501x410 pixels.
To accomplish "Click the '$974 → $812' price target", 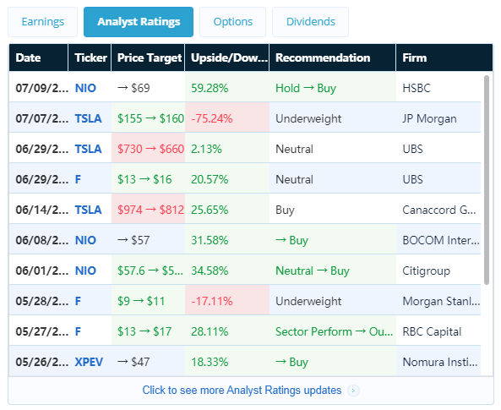I will pos(150,210).
